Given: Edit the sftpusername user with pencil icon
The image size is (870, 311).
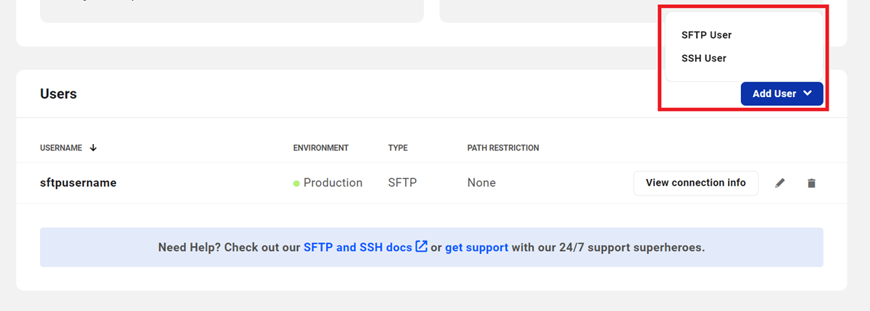Looking at the screenshot, I should (x=780, y=183).
